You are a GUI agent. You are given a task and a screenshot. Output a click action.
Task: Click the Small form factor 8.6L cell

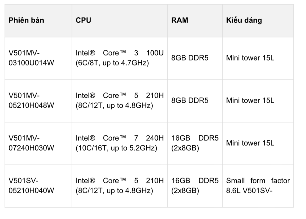(258, 186)
